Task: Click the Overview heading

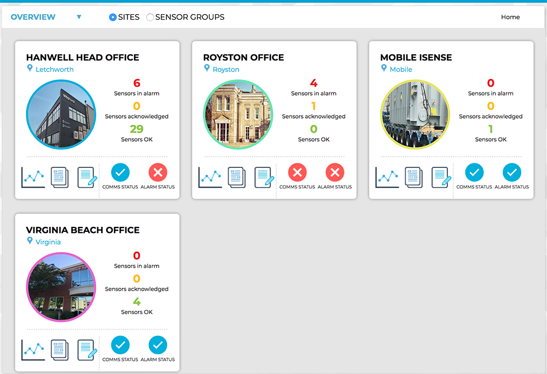Action: (33, 17)
